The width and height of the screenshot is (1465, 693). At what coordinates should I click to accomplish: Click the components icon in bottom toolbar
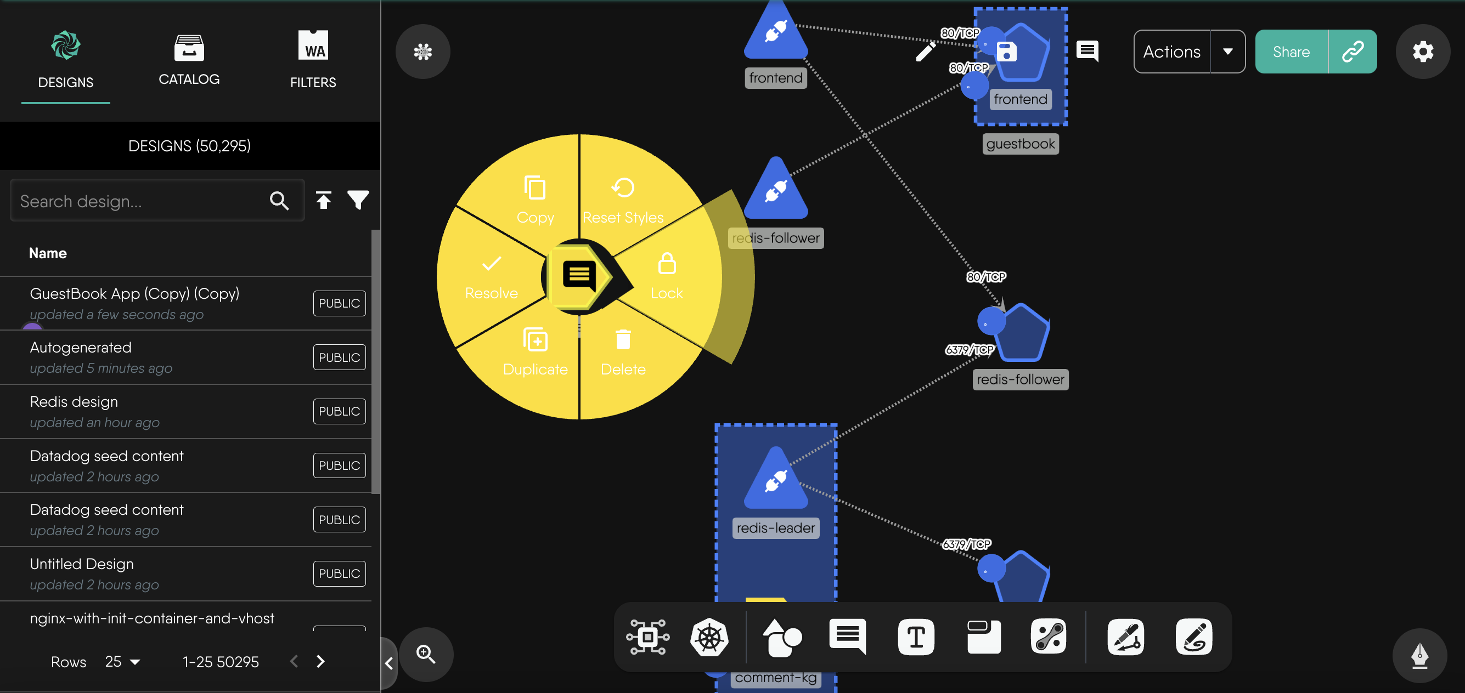[x=648, y=637]
